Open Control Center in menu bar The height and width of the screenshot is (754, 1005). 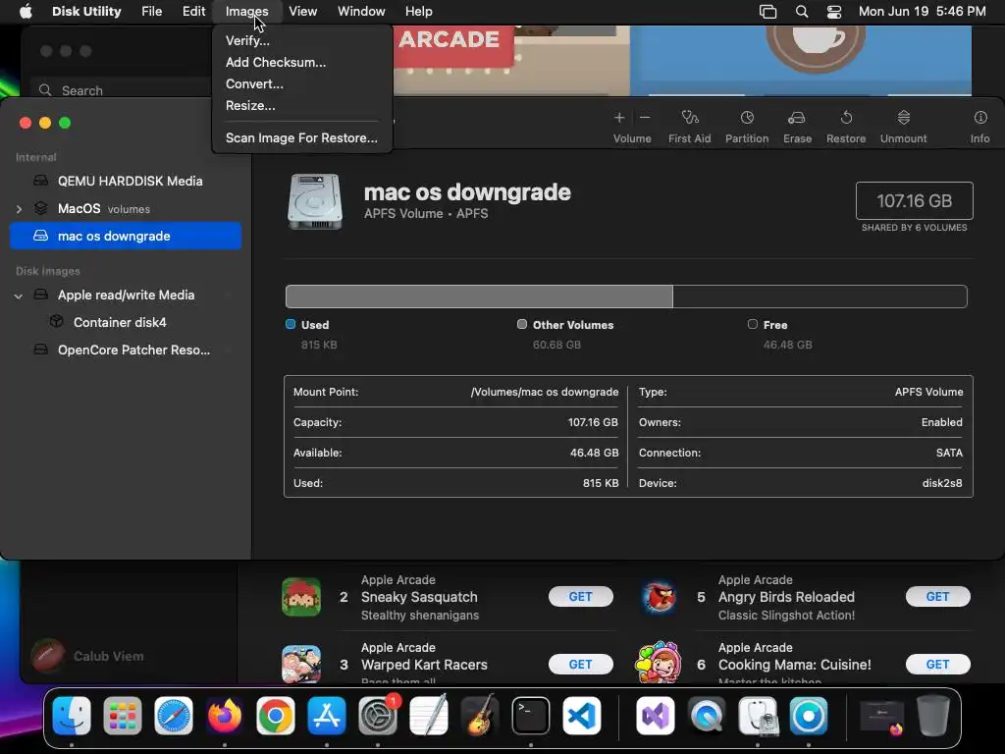[834, 12]
